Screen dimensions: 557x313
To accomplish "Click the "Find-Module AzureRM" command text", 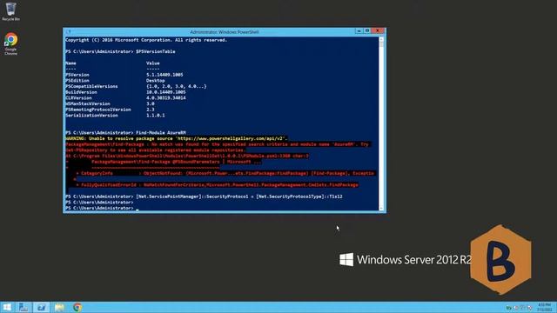I will [x=161, y=133].
